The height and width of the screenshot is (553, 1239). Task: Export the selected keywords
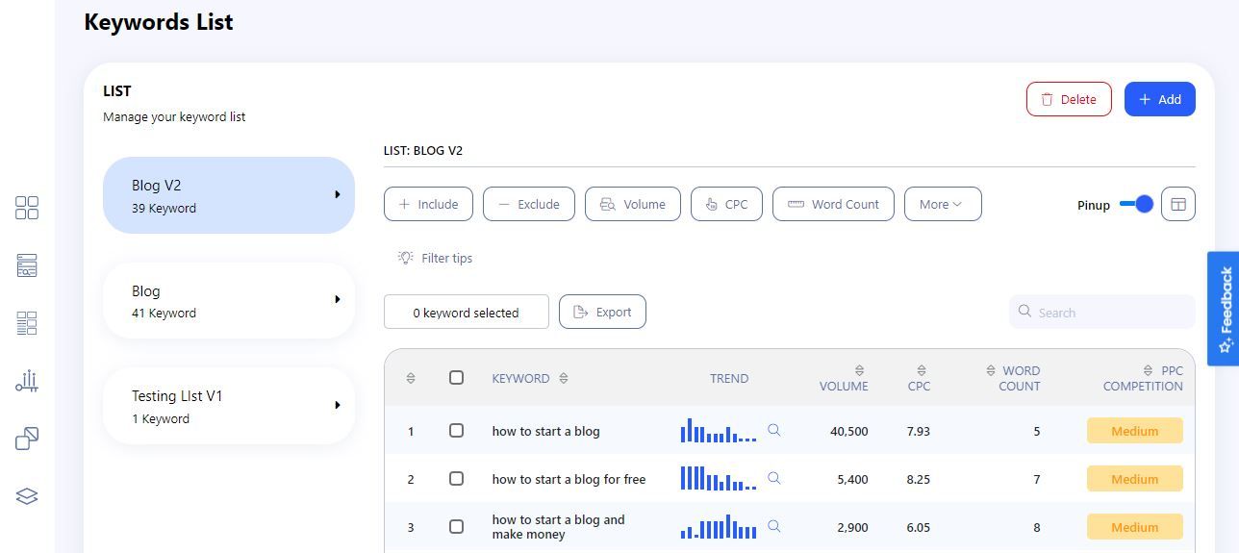coord(602,312)
